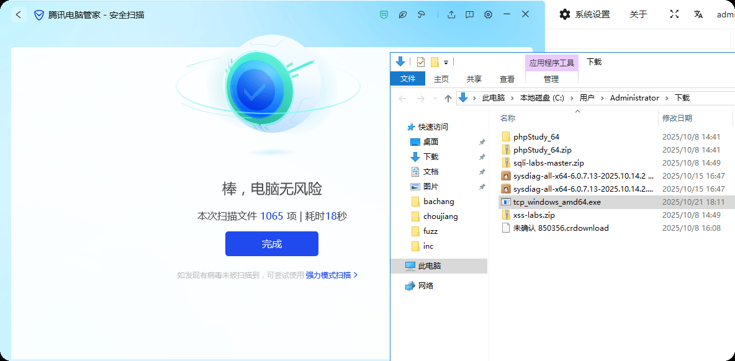
Task: Unpin 下载 from Quick access
Action: click(x=482, y=156)
